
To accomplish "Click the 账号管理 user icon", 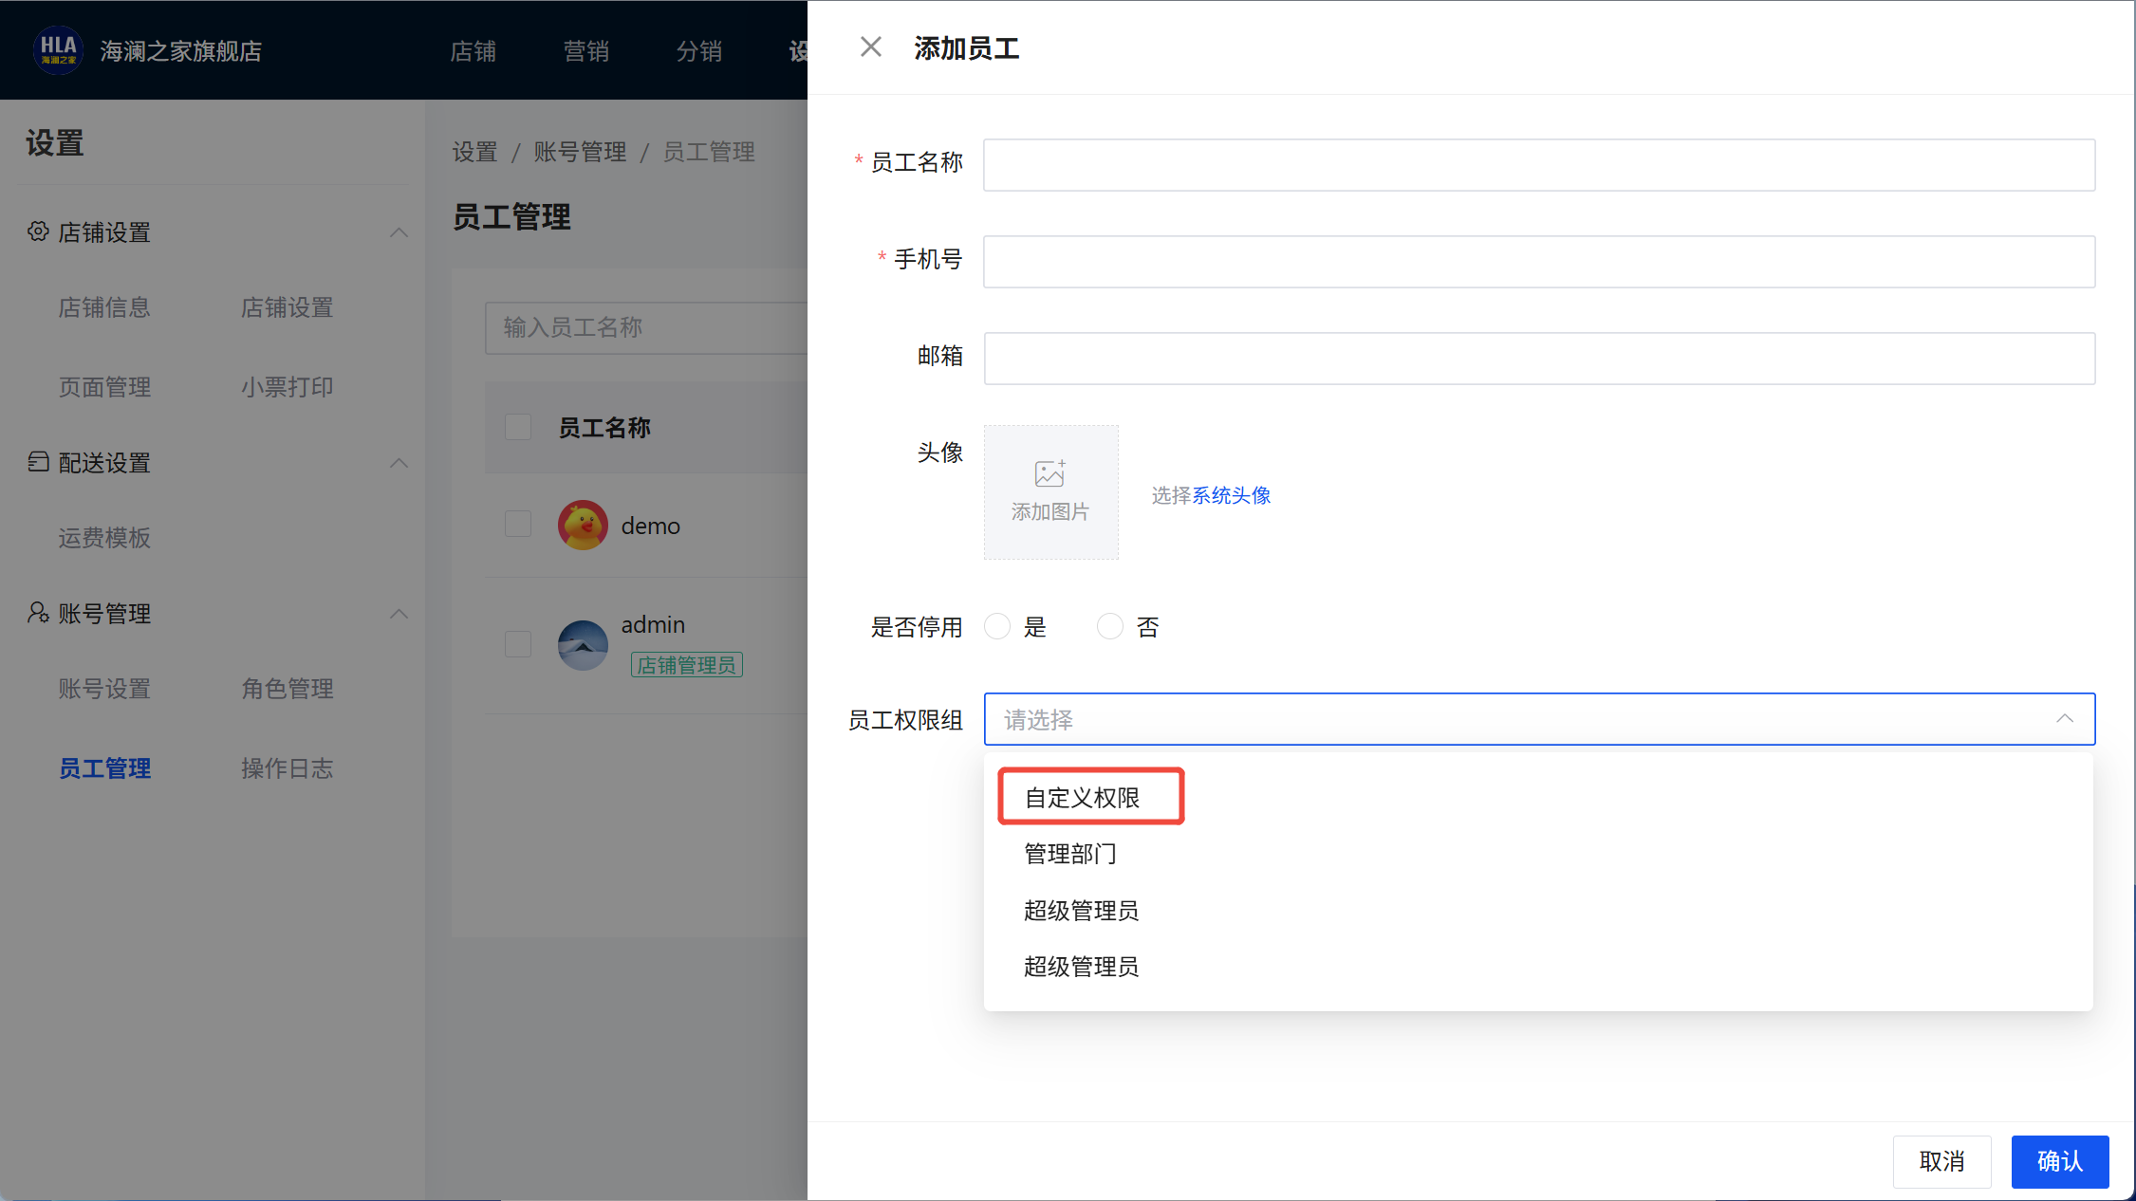I will [x=38, y=613].
